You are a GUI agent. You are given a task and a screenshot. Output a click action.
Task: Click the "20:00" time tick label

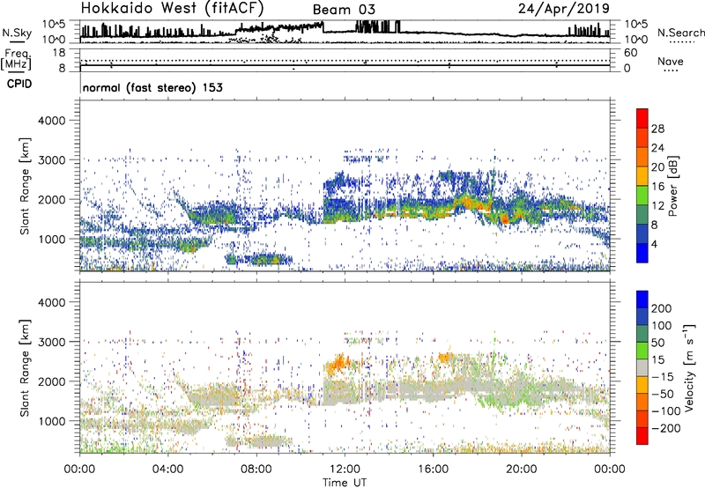pyautogui.click(x=521, y=470)
